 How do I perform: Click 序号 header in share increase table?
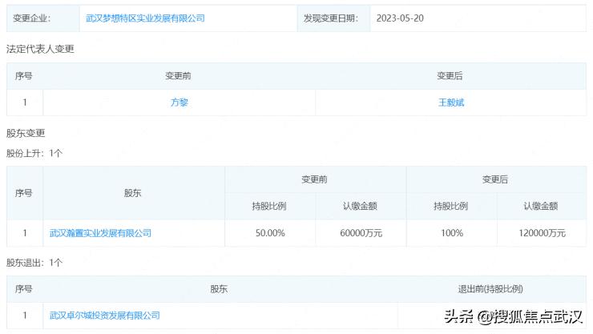[24, 193]
